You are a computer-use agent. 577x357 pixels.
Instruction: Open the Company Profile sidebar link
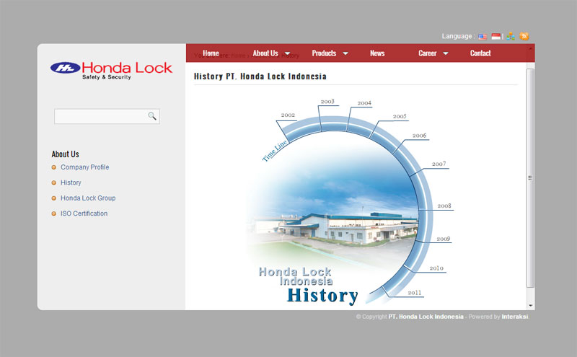point(84,167)
